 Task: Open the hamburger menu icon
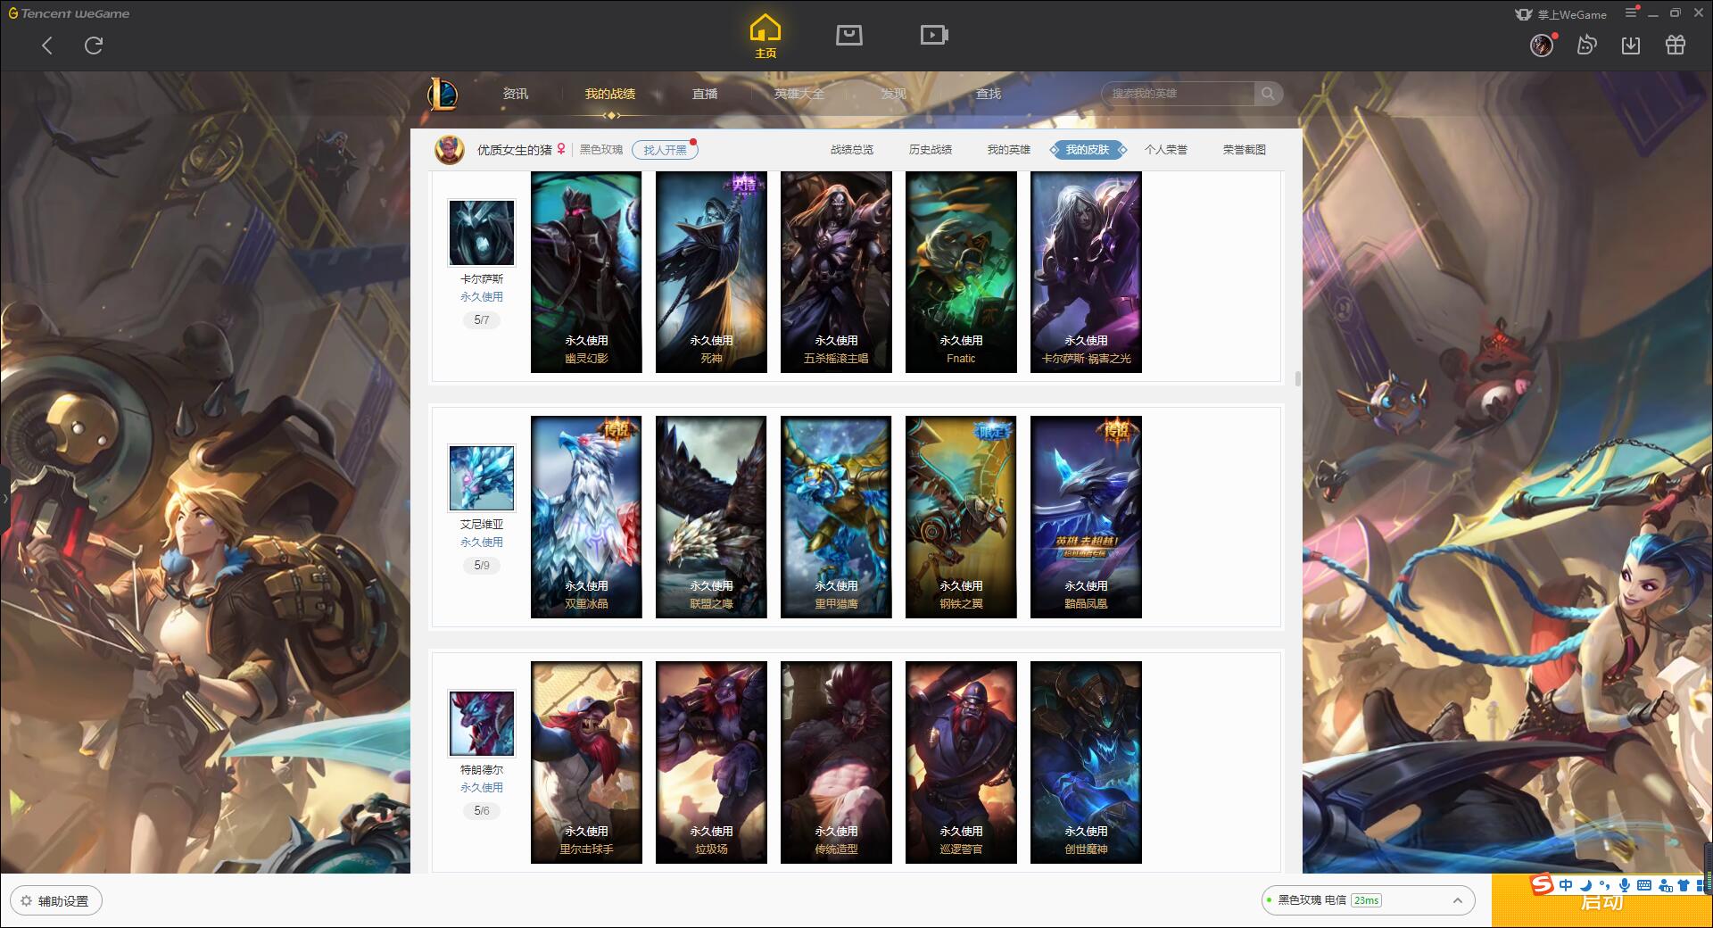(x=1631, y=13)
